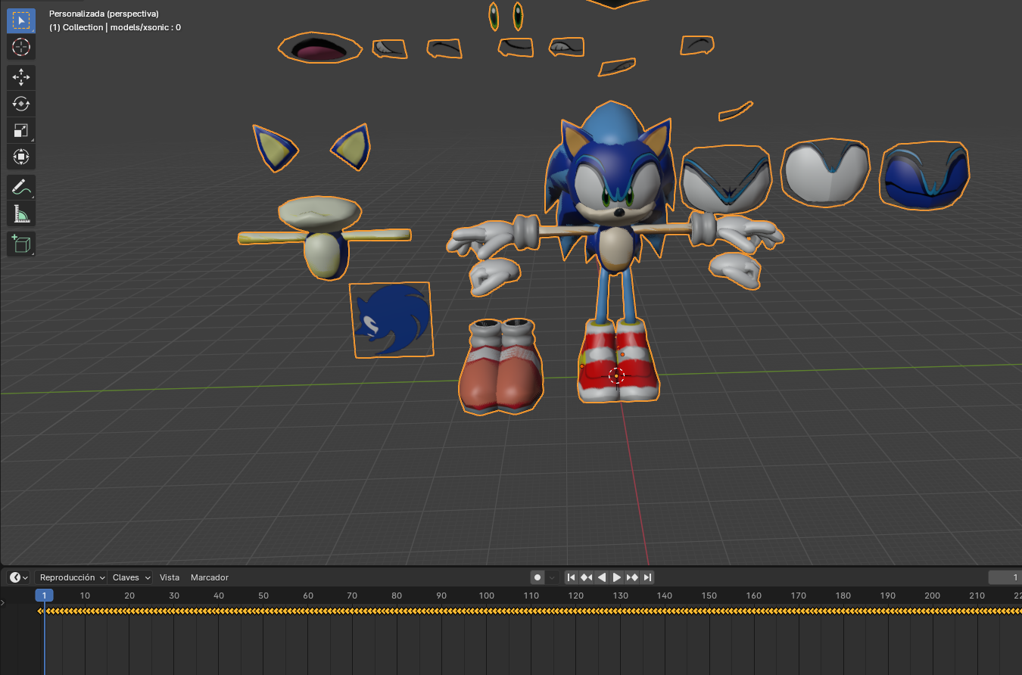
Task: Activate the combined Transform tool
Action: tap(21, 157)
